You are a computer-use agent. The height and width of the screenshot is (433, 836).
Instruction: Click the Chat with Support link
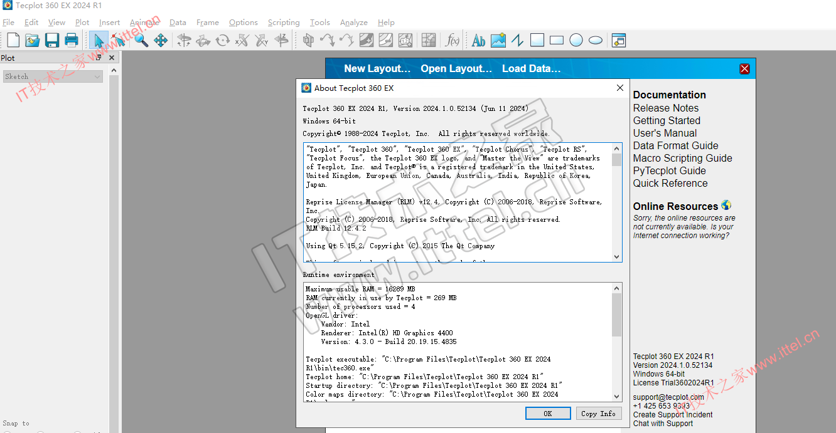click(663, 423)
